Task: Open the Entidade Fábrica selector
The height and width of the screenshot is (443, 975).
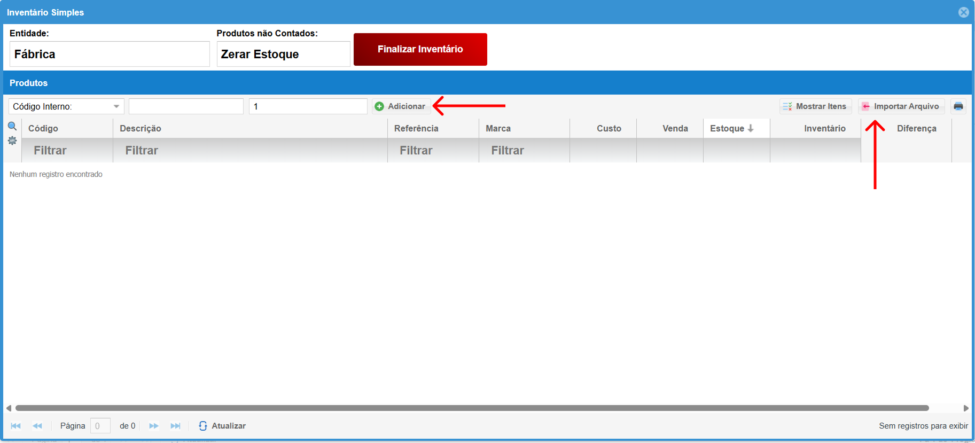Action: pos(110,54)
